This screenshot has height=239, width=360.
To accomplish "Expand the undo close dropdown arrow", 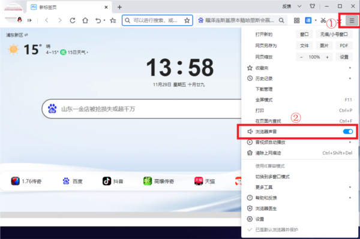I will pyautogui.click(x=104, y=20).
